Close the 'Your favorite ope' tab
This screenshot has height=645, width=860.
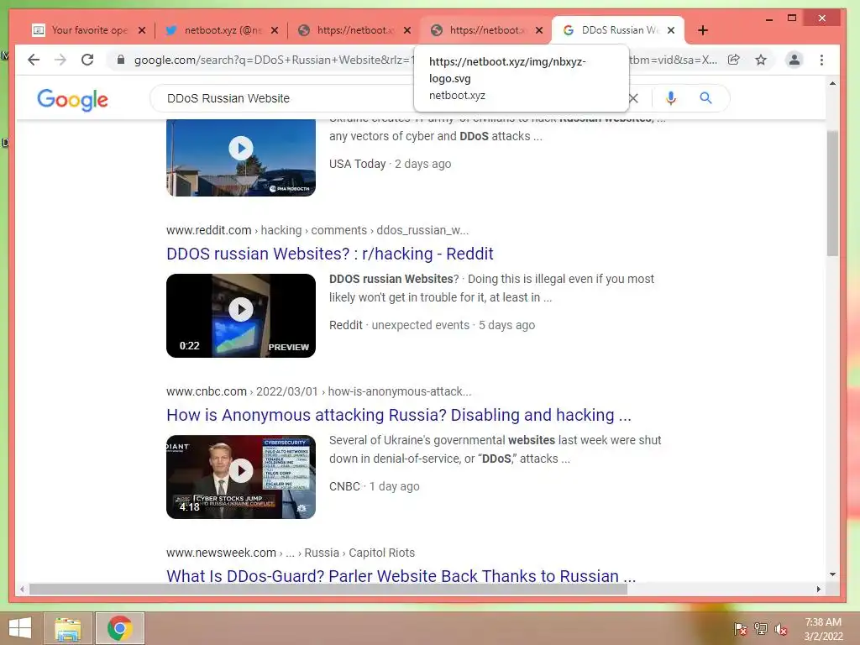click(142, 30)
